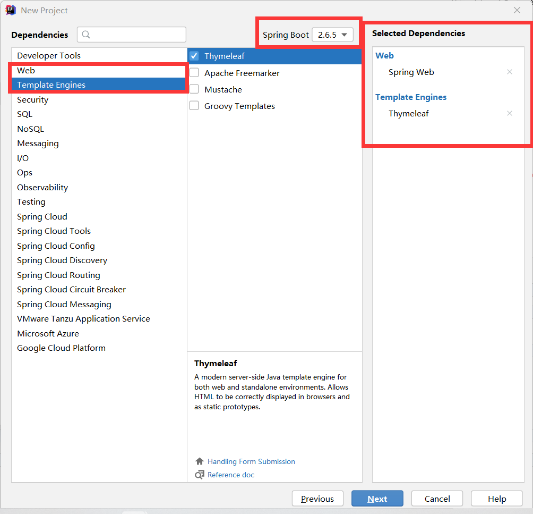Click the Web group header in Selected Dependencies
This screenshot has width=533, height=514.
pyautogui.click(x=384, y=55)
